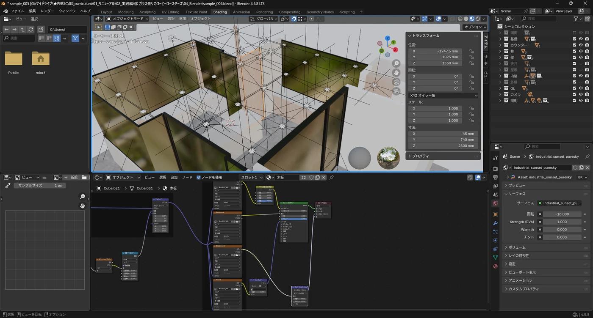Screen dimensions: 593x318
Task: Click the hand pan gizmo in 3D viewport
Action: [396, 73]
